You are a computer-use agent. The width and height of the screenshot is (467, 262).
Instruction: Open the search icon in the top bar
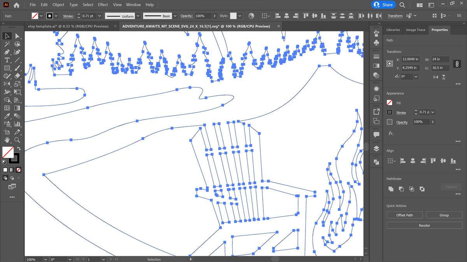point(402,5)
